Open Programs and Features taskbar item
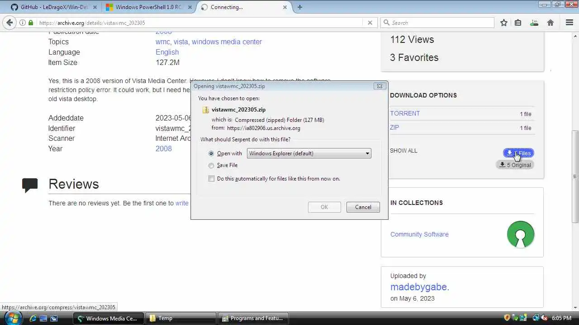This screenshot has height=325, width=579. tap(254, 318)
